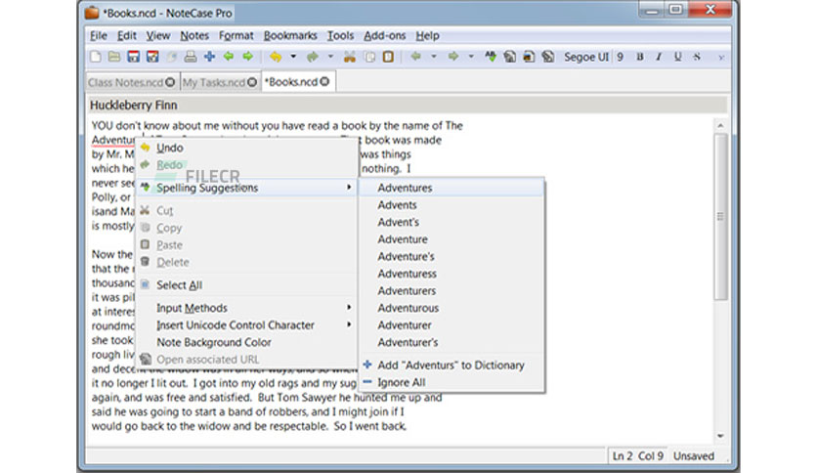Click the greyed Back navigation arrow
This screenshot has width=817, height=473.
click(x=415, y=57)
